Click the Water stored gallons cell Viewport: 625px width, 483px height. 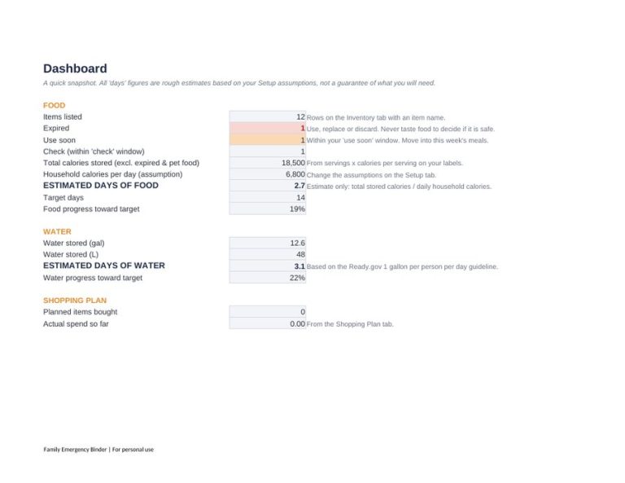(268, 243)
